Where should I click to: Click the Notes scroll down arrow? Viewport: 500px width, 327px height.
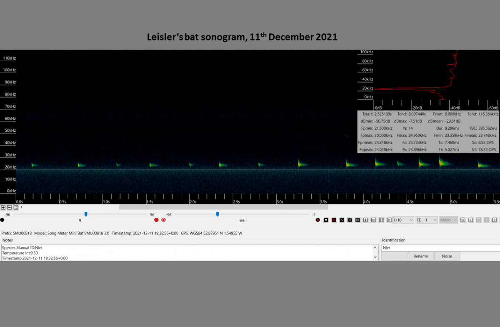[376, 257]
